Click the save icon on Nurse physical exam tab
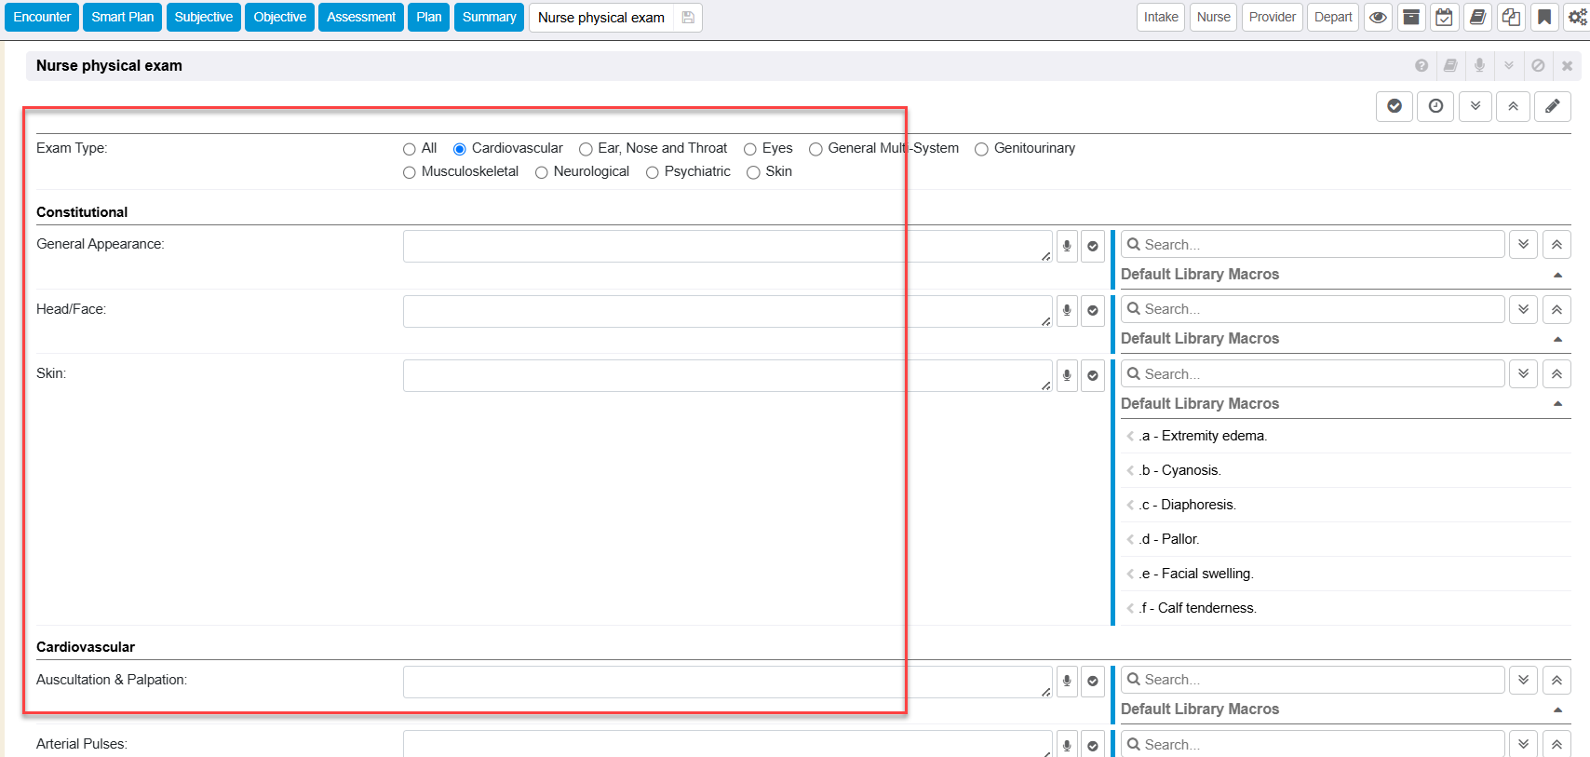 688,18
